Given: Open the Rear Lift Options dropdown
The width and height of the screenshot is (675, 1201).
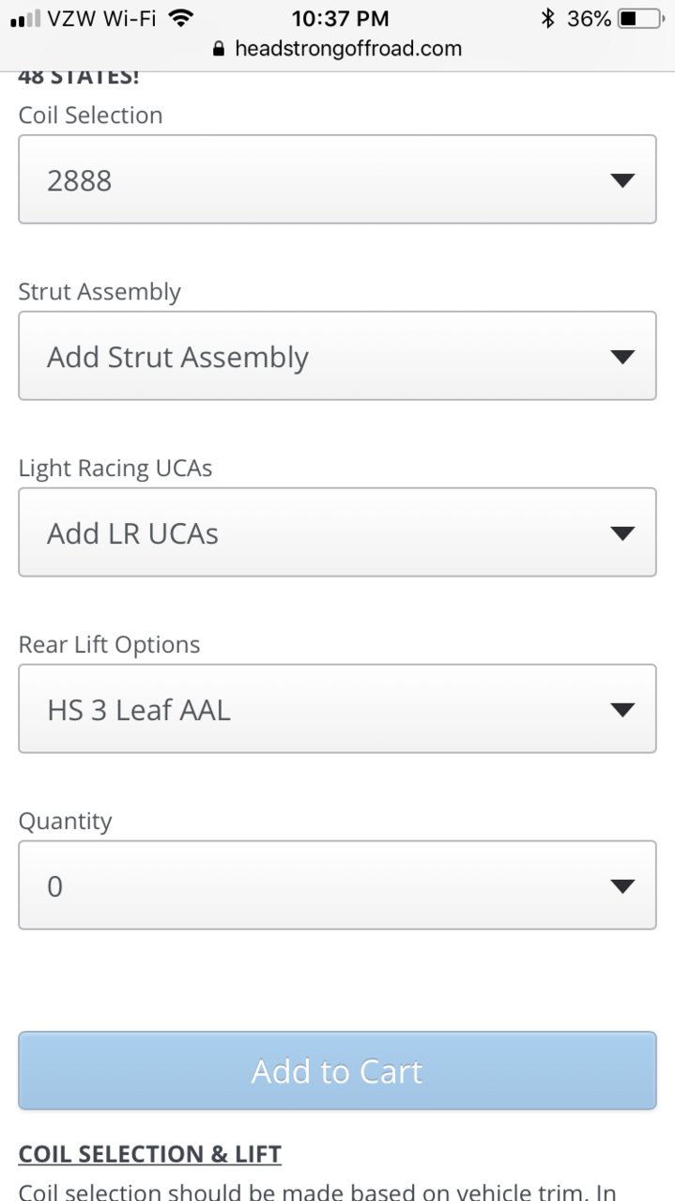Looking at the screenshot, I should (337, 709).
